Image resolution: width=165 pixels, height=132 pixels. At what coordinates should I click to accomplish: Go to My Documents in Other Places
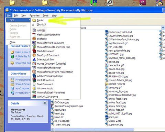coord(21,80)
